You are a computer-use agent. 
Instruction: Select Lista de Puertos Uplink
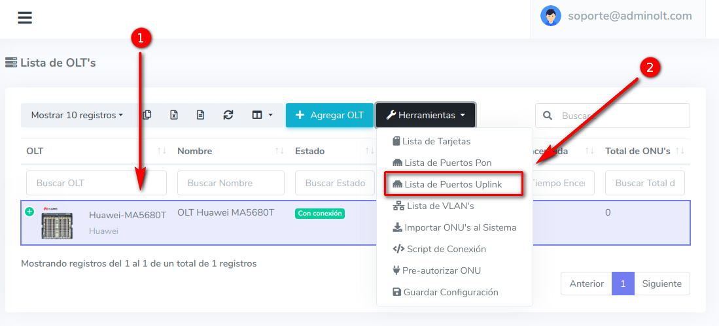pos(453,184)
